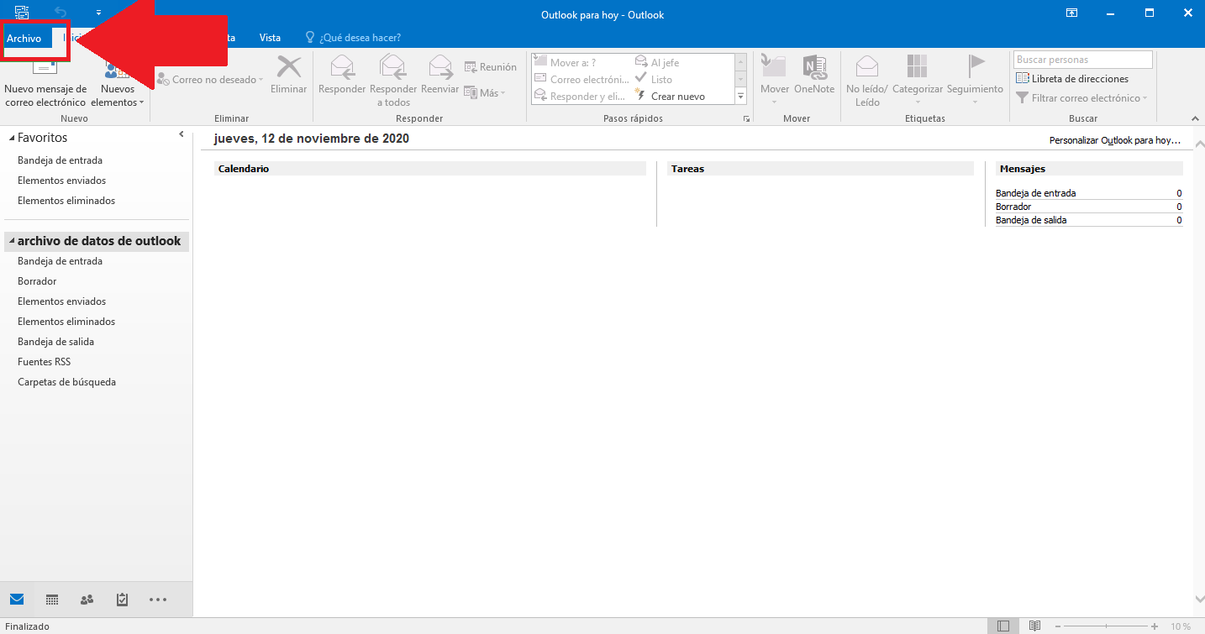Viewport: 1205px width, 634px height.
Task: Open Pasos rápidos dialog launcher
Action: coord(746,119)
